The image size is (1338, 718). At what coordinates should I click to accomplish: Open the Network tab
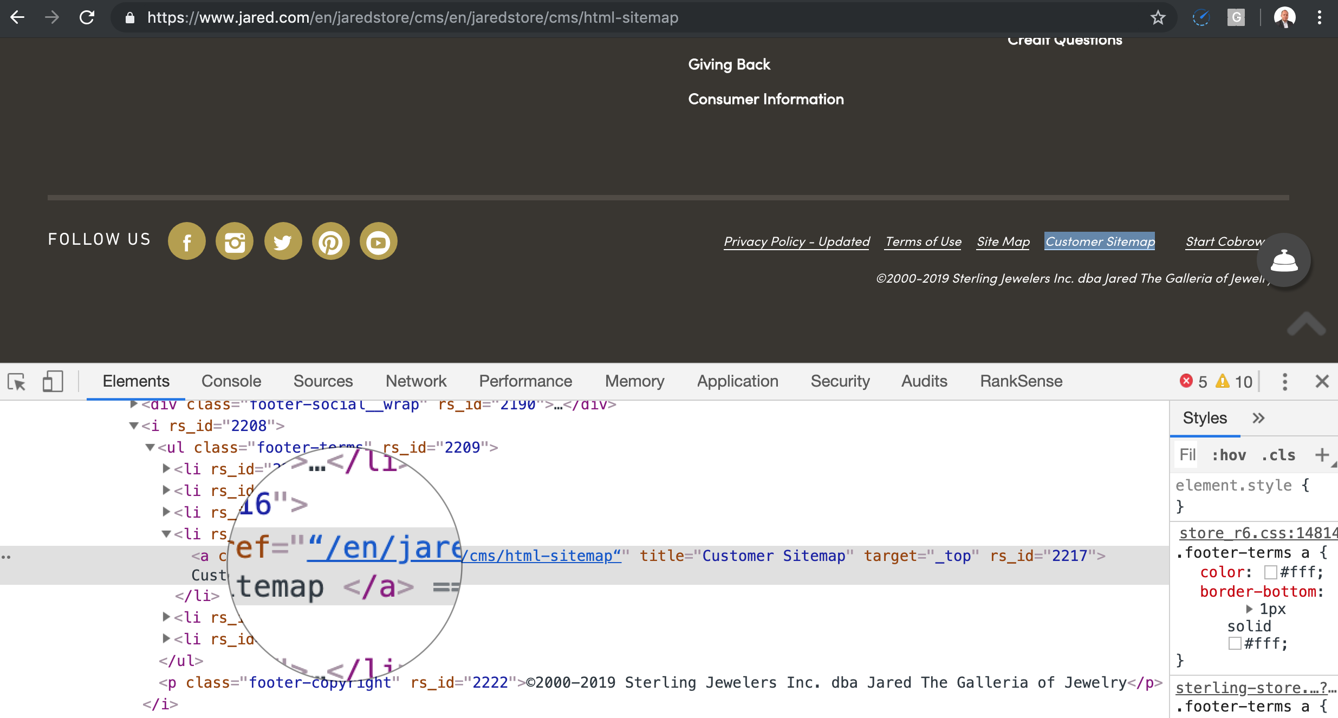coord(415,381)
